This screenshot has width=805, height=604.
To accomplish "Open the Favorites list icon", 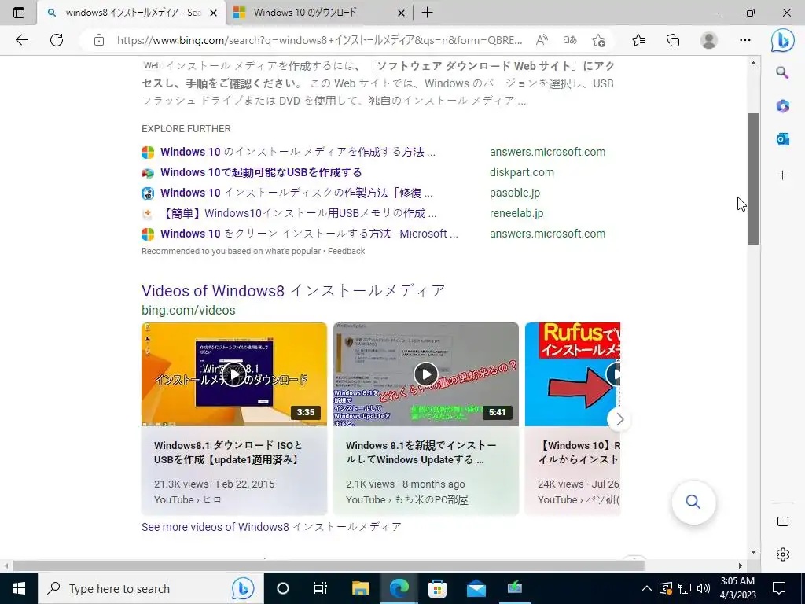I will [x=638, y=40].
